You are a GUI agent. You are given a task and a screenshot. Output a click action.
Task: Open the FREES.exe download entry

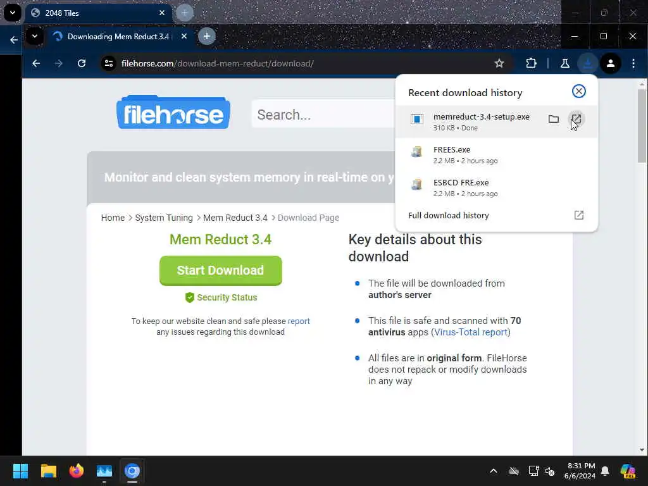[496, 154]
